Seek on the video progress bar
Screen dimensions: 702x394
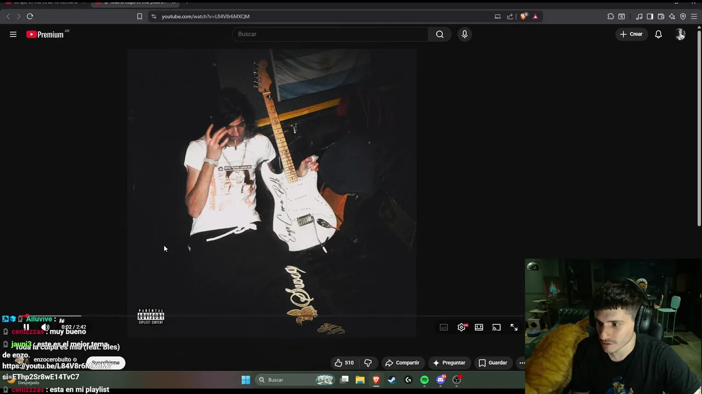[271, 316]
